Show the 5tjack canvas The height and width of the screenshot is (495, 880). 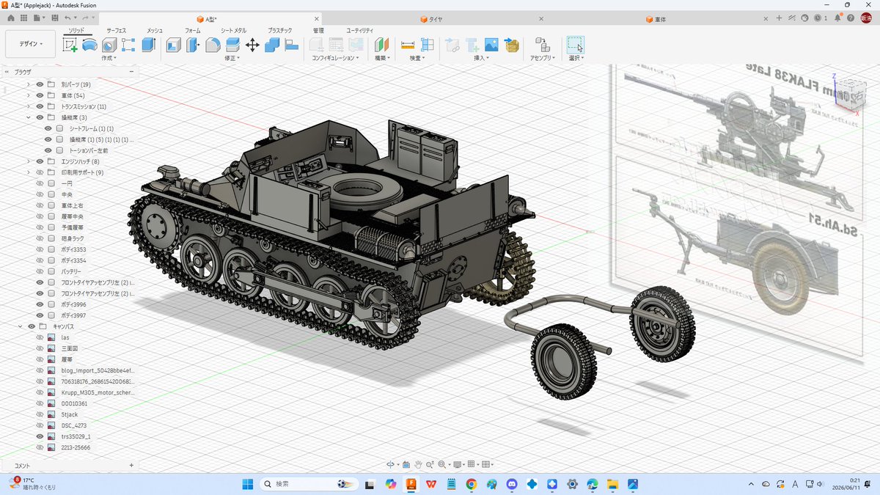[40, 414]
